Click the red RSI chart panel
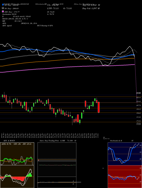142x188 pixels. click(125, 177)
